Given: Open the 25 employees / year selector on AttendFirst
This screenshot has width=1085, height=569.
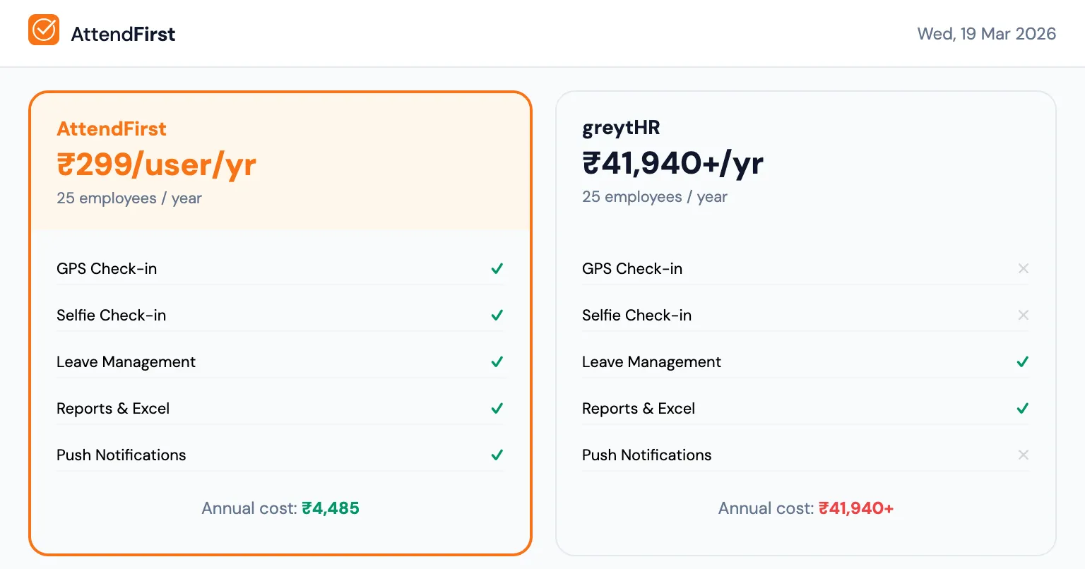Looking at the screenshot, I should [x=129, y=198].
